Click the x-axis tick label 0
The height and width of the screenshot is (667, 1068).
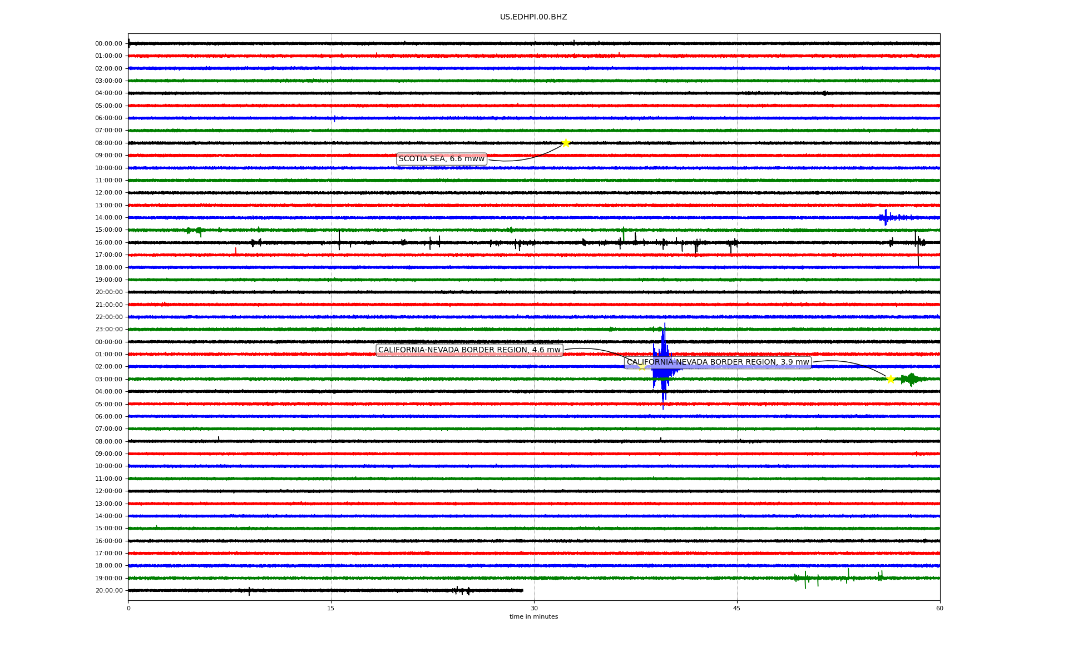point(128,608)
